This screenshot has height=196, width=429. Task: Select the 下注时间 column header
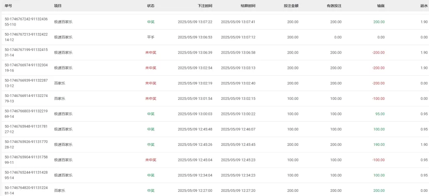point(205,5)
